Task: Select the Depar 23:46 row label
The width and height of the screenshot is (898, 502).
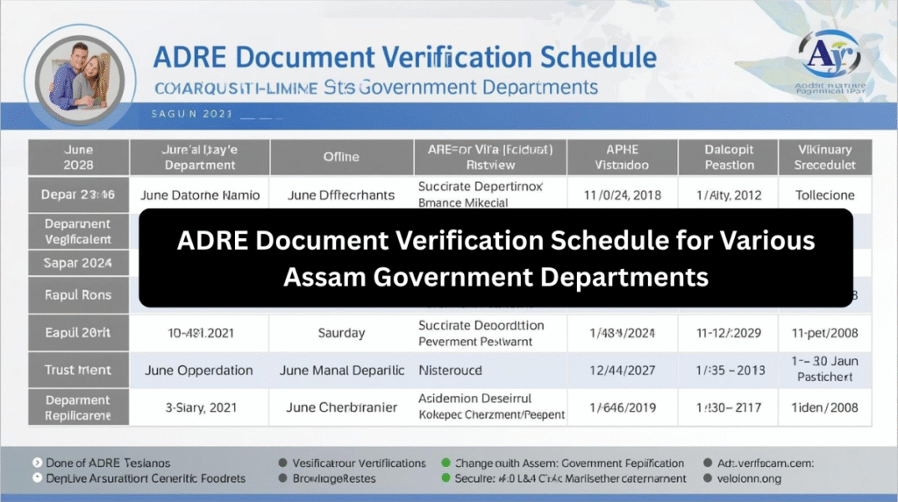Action: click(78, 194)
